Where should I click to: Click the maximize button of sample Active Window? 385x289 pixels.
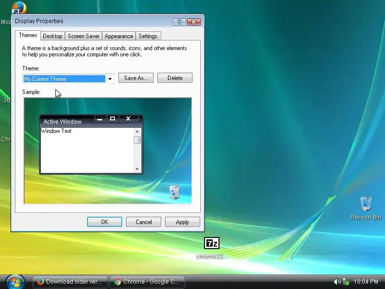[113, 118]
